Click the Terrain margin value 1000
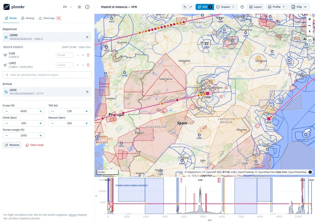Viewport: 315px width, 222px height. point(23,136)
